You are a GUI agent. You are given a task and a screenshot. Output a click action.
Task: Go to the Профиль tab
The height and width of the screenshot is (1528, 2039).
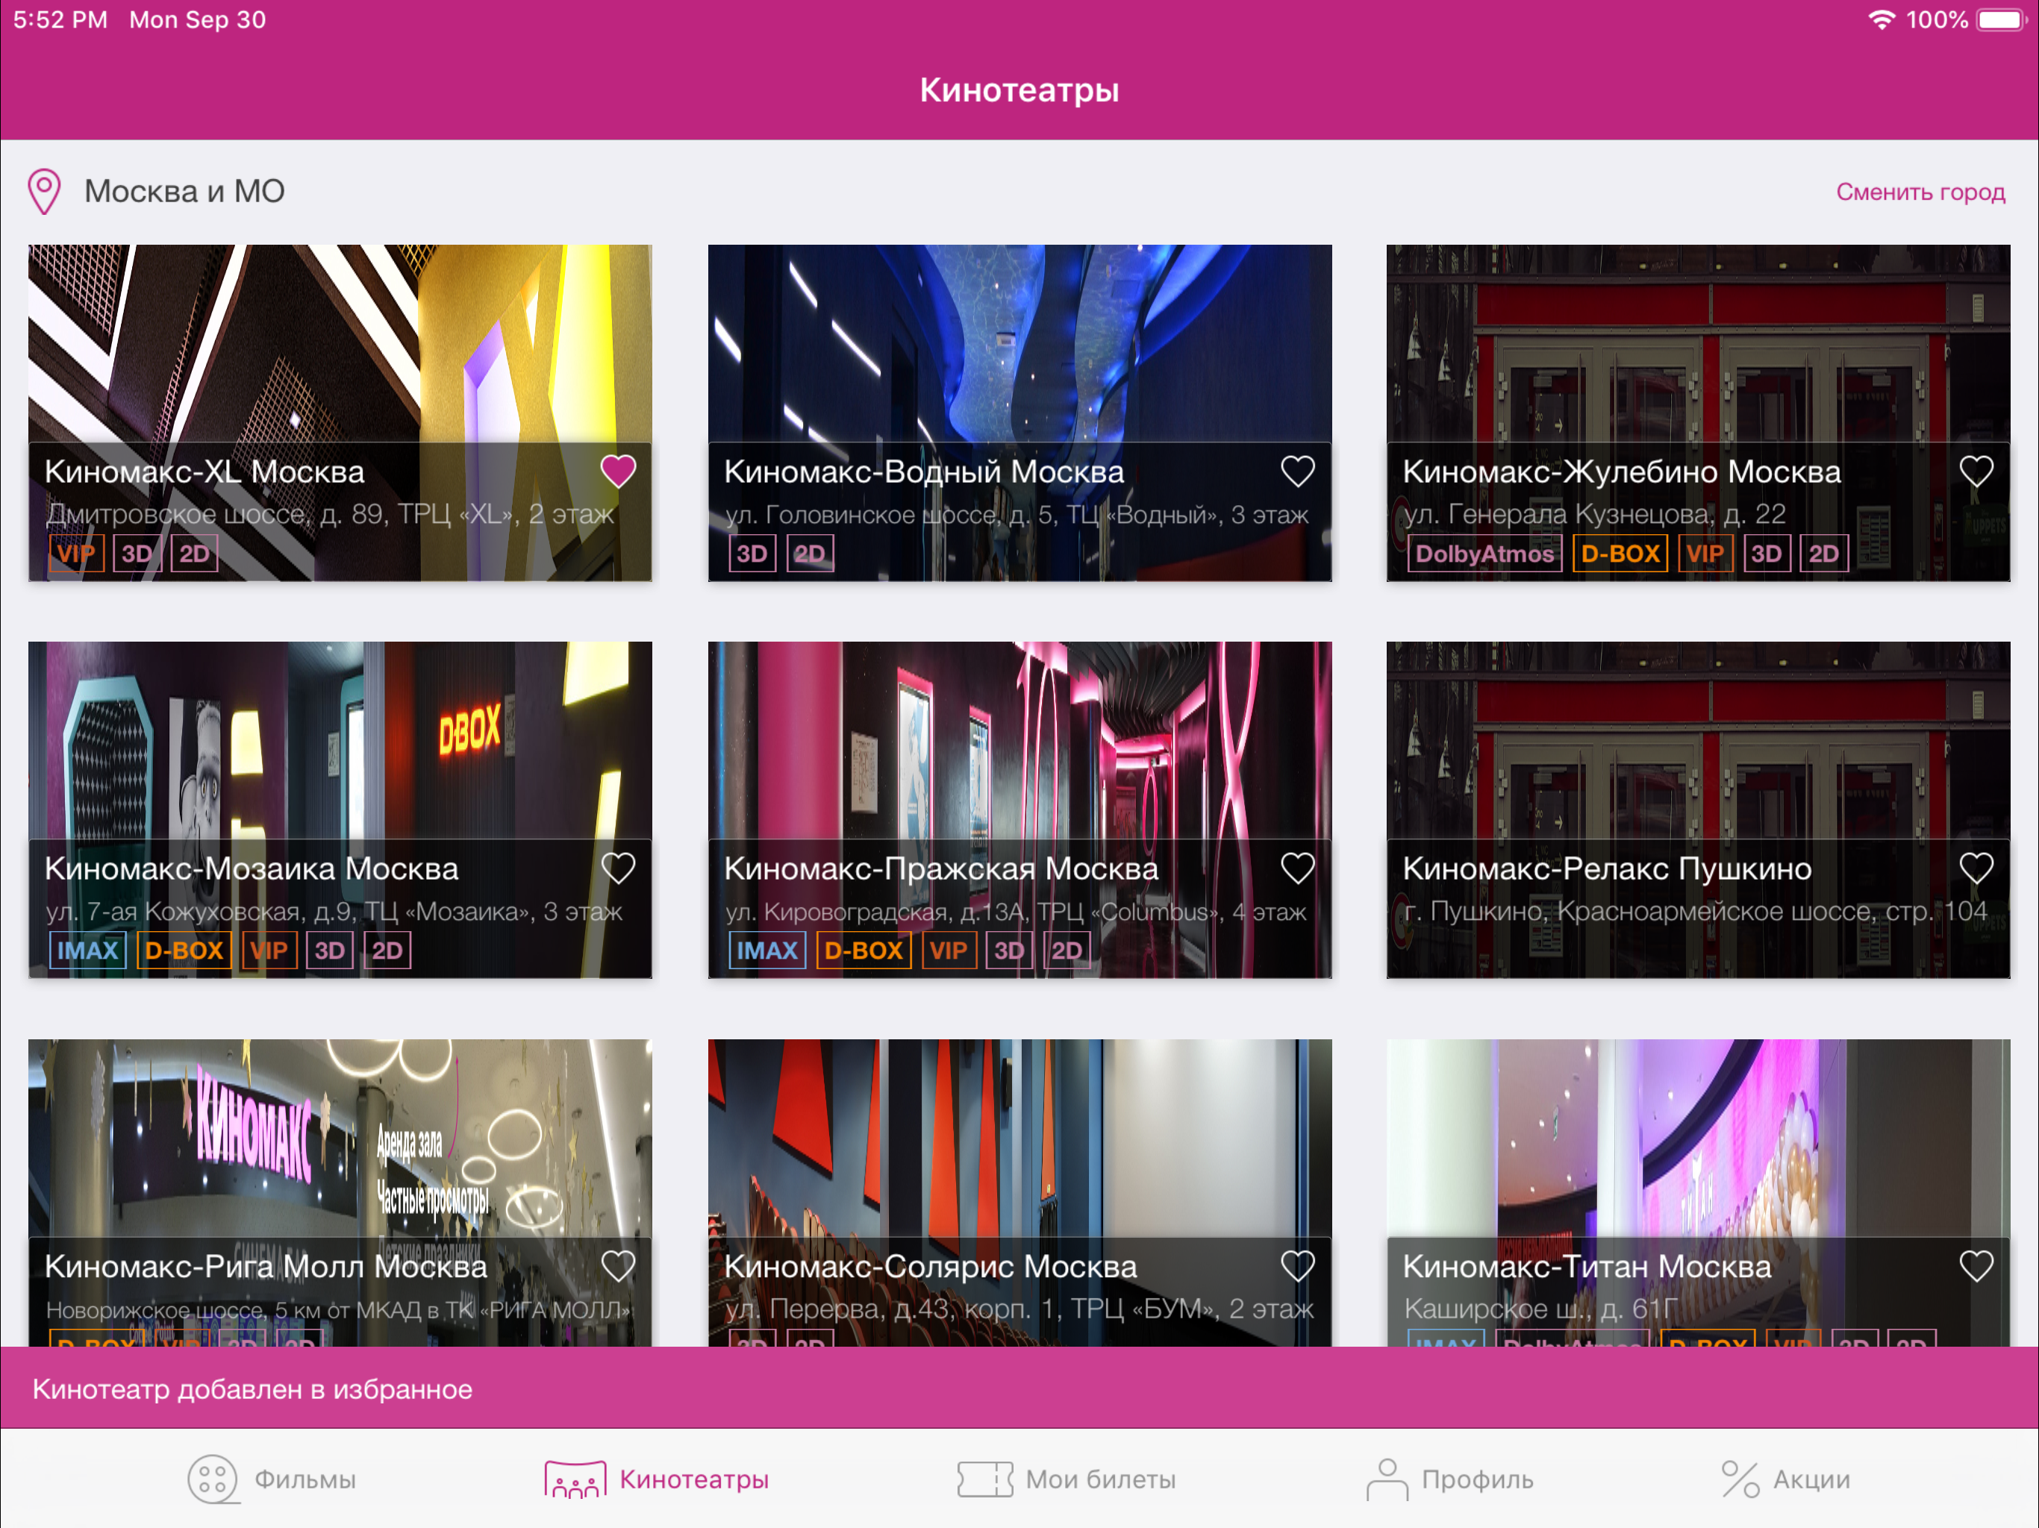point(1449,1480)
